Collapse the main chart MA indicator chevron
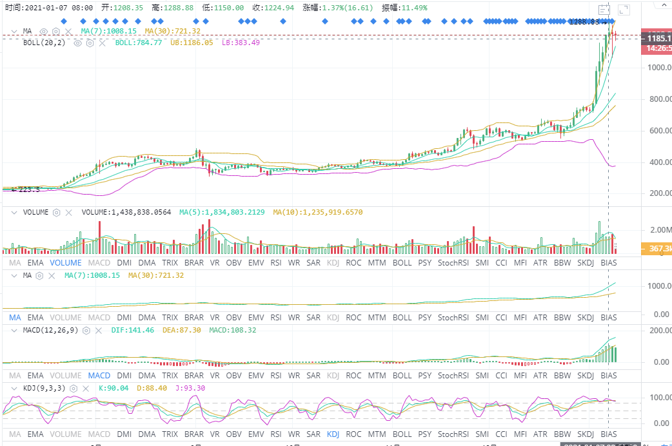672x446 pixels. pos(15,31)
